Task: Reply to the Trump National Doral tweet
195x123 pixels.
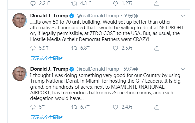Action: (x=33, y=107)
